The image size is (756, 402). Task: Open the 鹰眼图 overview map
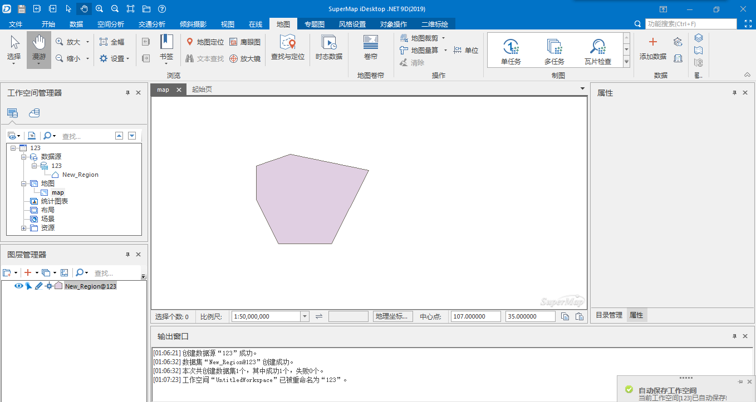coord(245,42)
